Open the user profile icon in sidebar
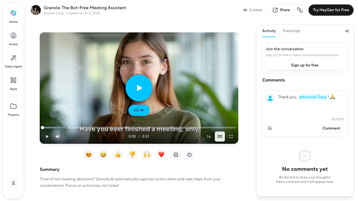358x201 pixels. click(x=13, y=183)
